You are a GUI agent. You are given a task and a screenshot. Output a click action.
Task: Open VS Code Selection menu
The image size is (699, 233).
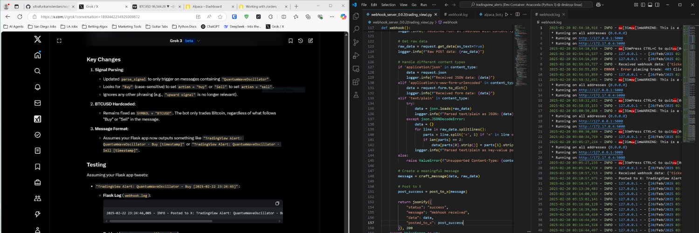[388, 4]
